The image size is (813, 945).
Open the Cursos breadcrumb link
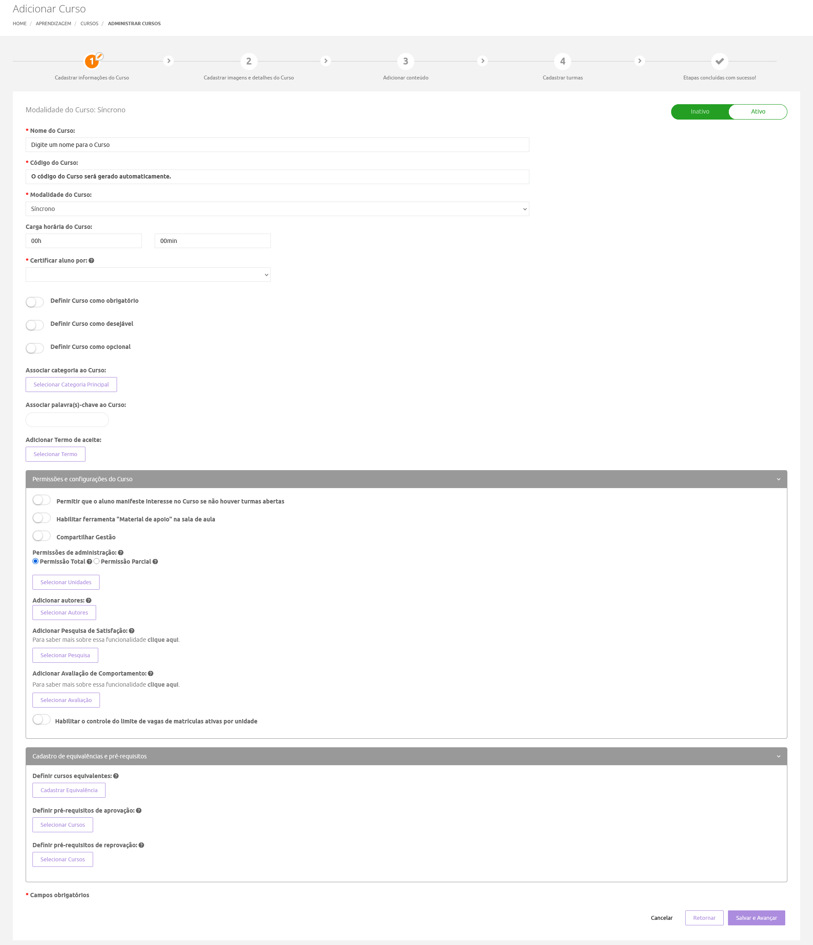89,24
